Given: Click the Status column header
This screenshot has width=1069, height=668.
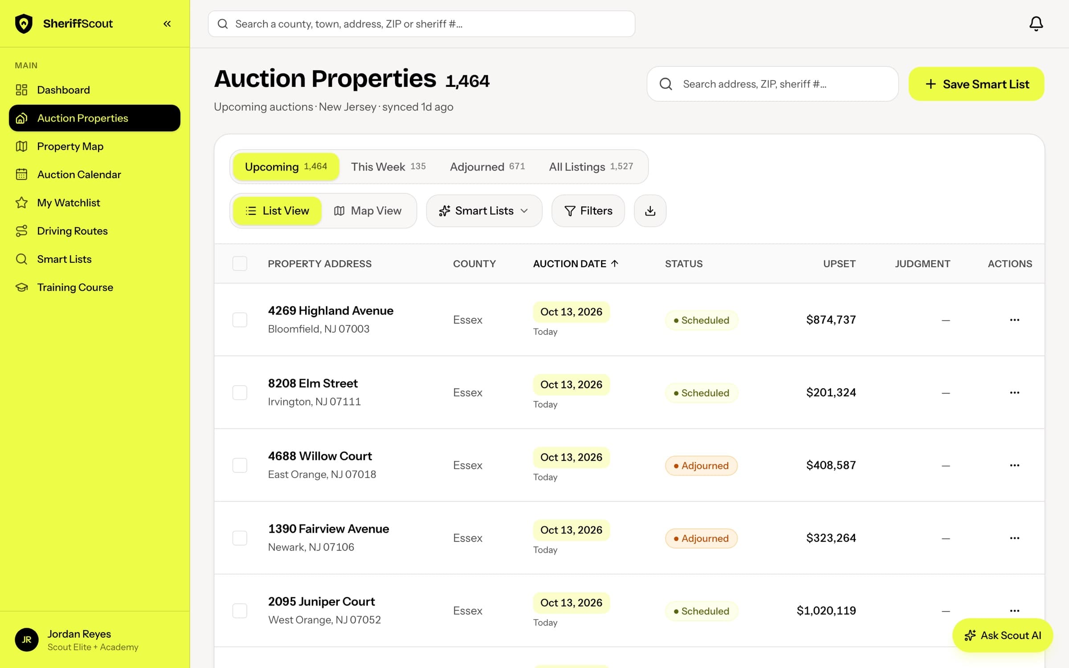Looking at the screenshot, I should coord(684,264).
